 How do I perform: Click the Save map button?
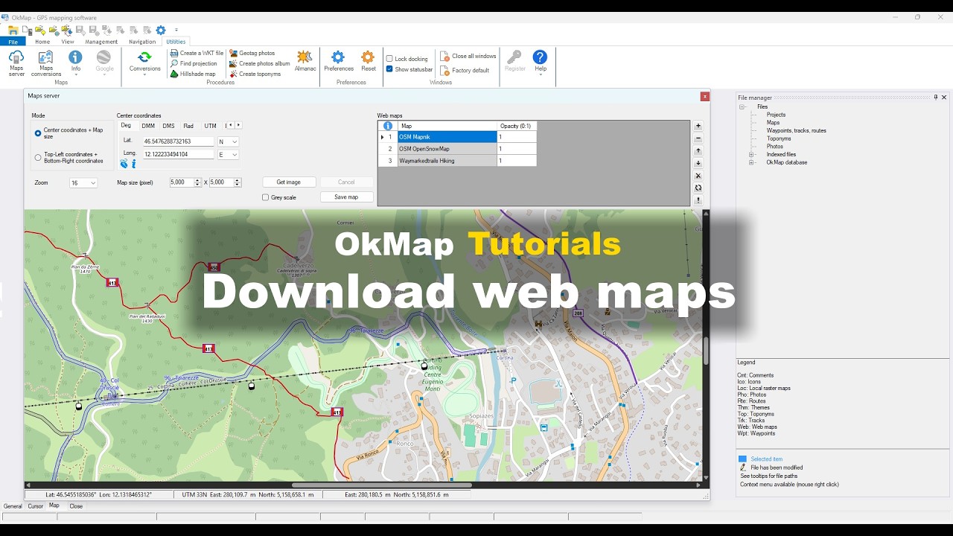[346, 197]
